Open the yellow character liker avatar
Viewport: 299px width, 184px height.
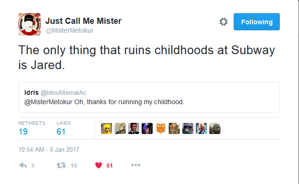[x=107, y=128]
